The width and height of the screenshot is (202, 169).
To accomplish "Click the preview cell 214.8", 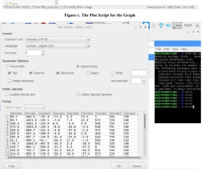I will coord(17,154).
